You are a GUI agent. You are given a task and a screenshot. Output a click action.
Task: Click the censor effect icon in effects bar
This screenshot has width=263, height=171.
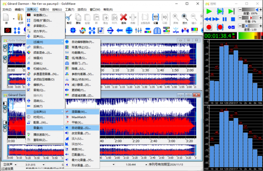8,31
